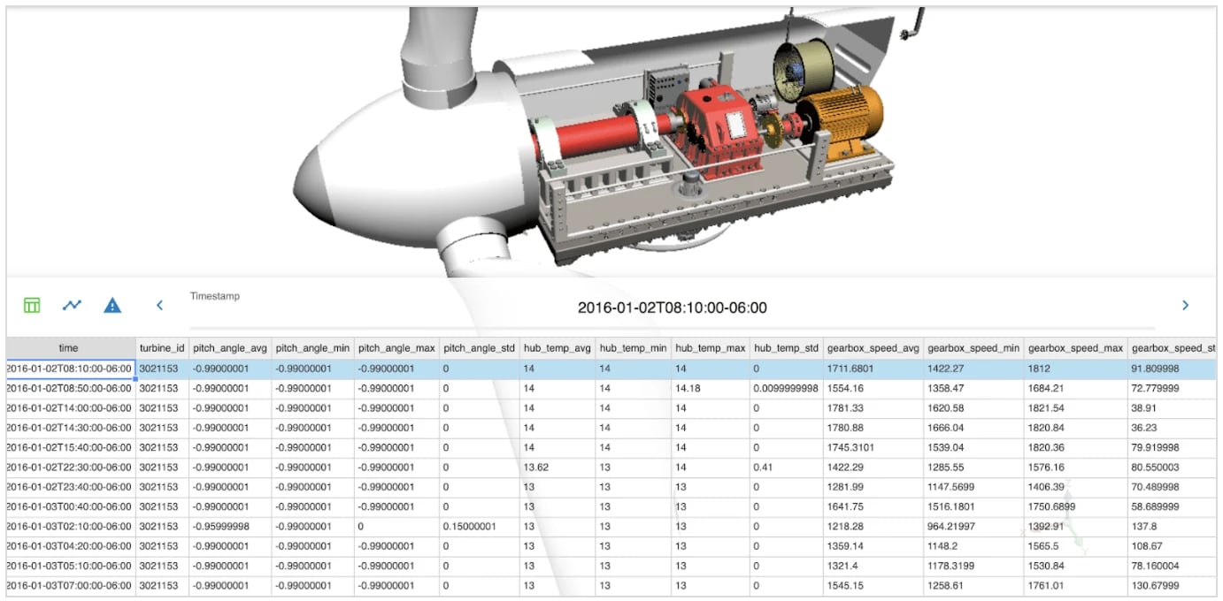Click the blue alert triangle icon
This screenshot has height=601, width=1223.
112,304
